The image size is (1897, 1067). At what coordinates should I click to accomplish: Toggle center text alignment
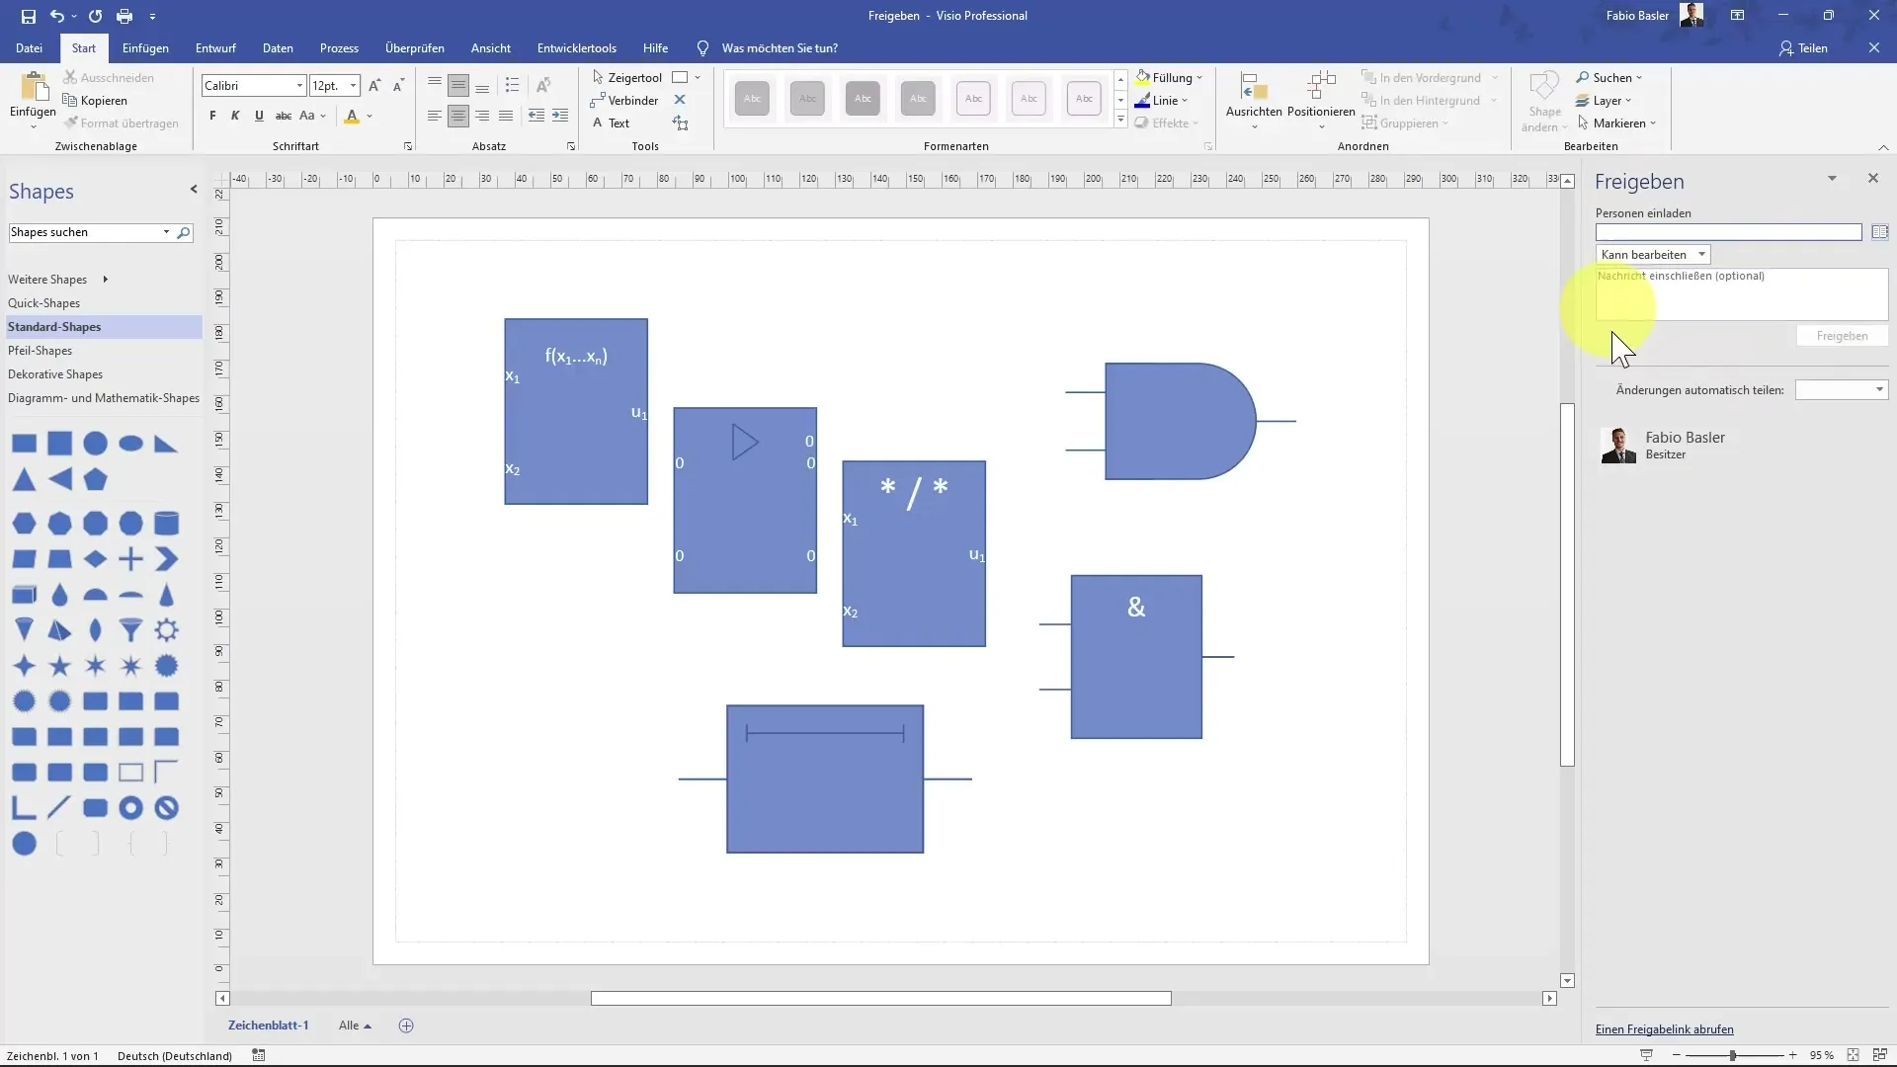coord(458,116)
